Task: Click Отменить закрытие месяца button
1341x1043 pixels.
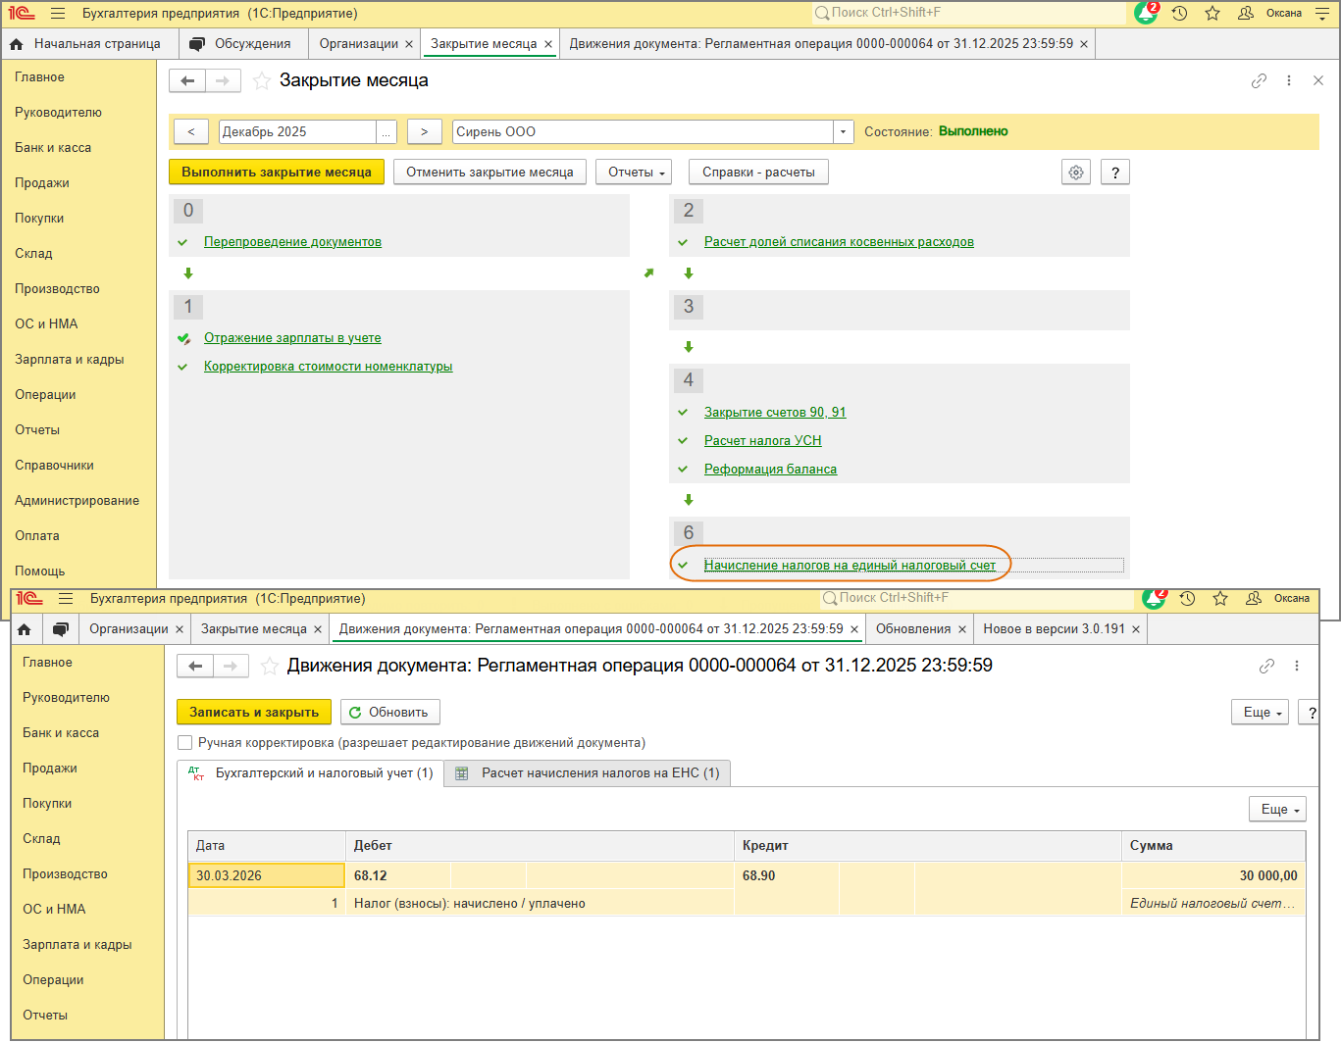Action: 490,173
